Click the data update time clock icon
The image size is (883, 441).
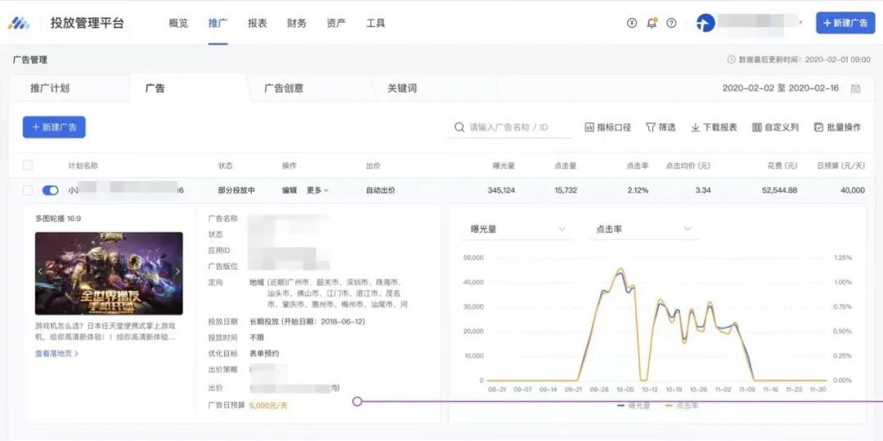732,59
